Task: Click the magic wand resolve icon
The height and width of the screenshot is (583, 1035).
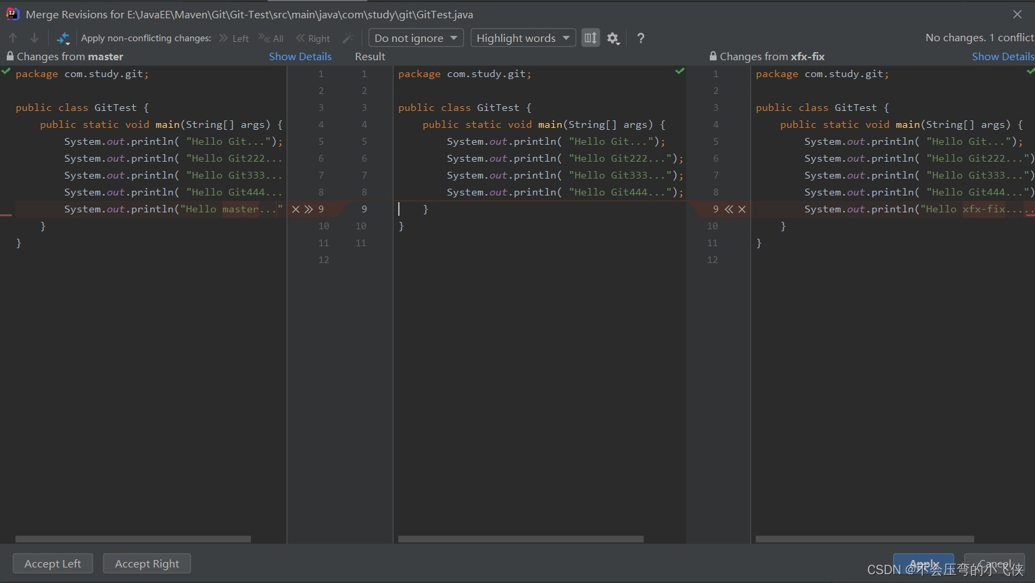Action: point(349,38)
